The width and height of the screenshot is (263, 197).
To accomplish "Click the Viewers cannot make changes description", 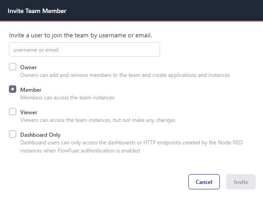I will click(98, 120).
